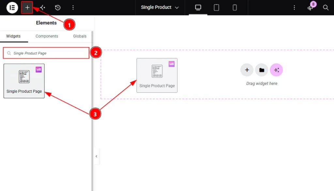Switch to desktop preview mode
The width and height of the screenshot is (334, 191).
[198, 8]
